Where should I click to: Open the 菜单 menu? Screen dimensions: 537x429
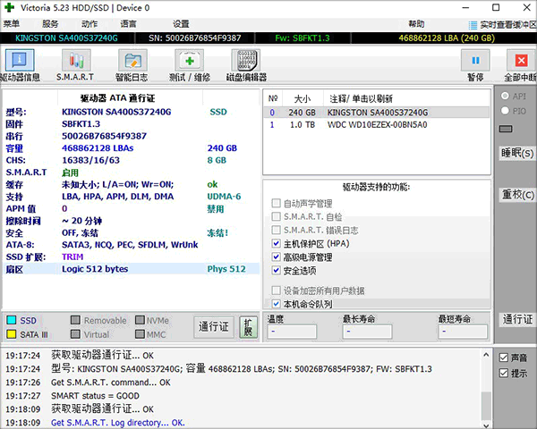(13, 24)
